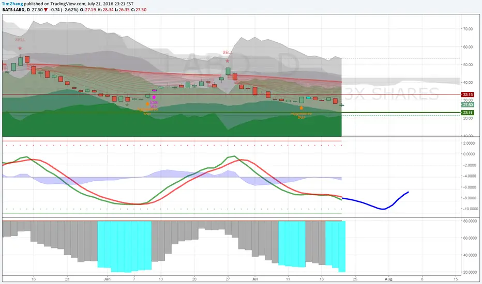
Task: Click the 40.00 price axis label
Action: coord(468,83)
